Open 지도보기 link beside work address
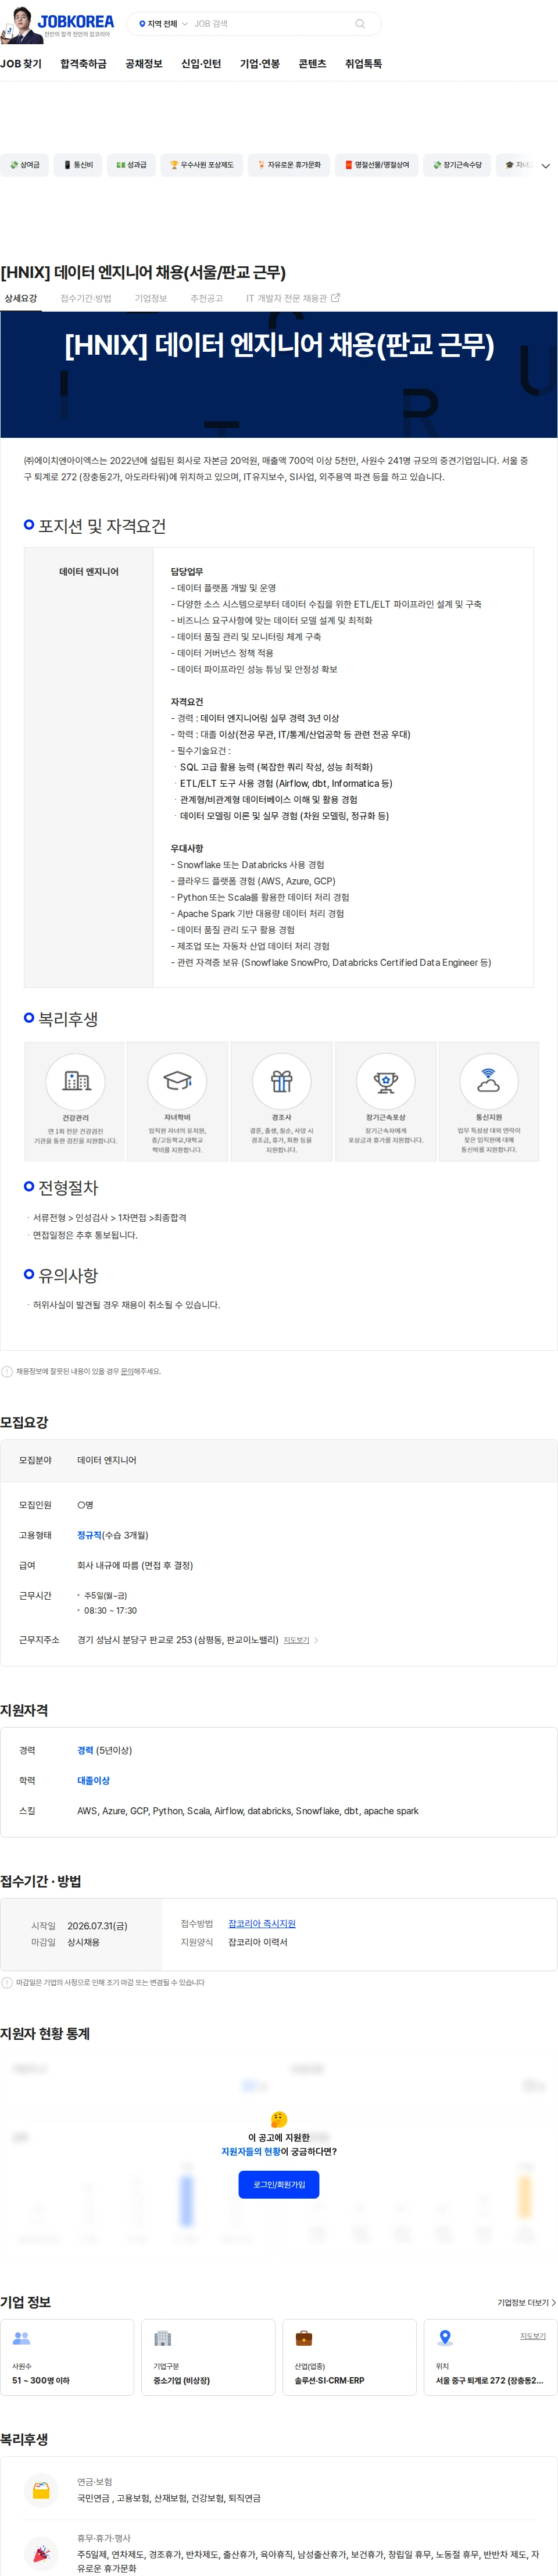The image size is (558, 2576). [x=300, y=1641]
